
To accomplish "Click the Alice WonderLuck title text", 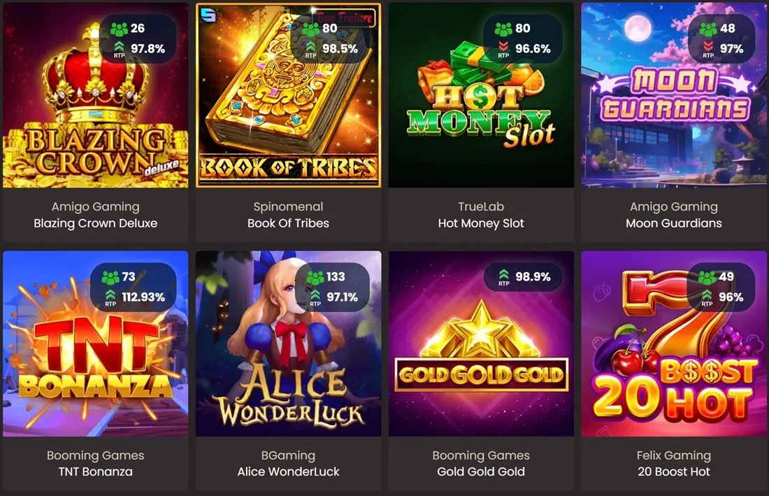I will 288,472.
